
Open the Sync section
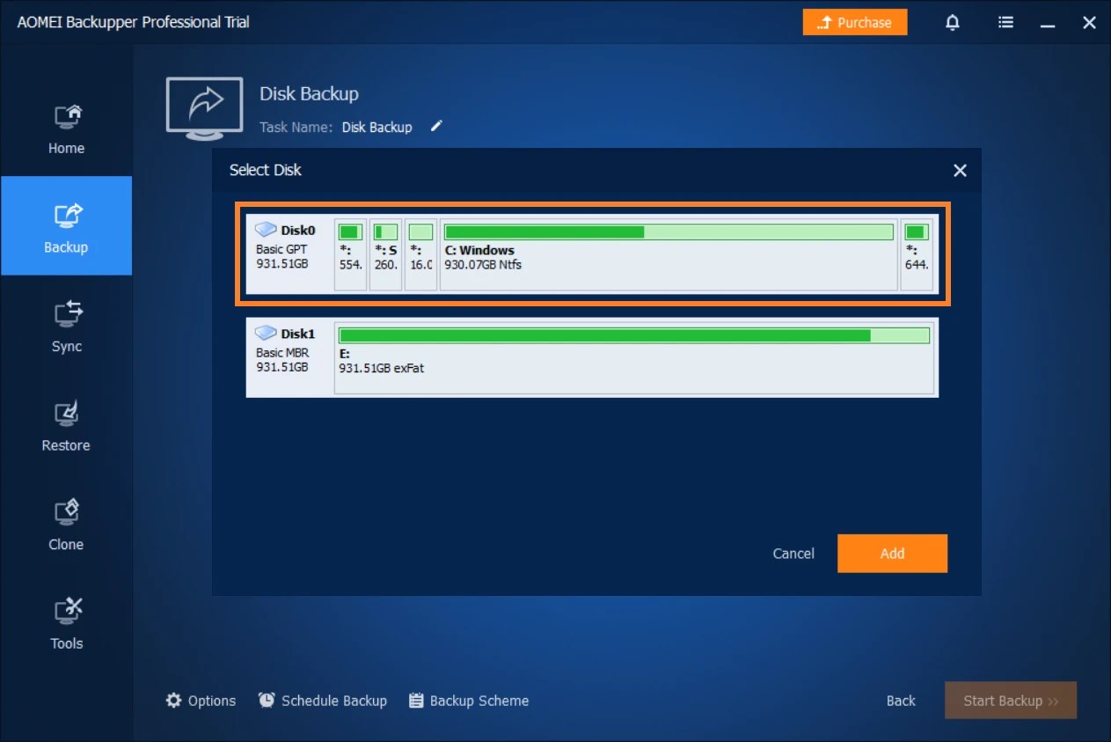tap(66, 326)
